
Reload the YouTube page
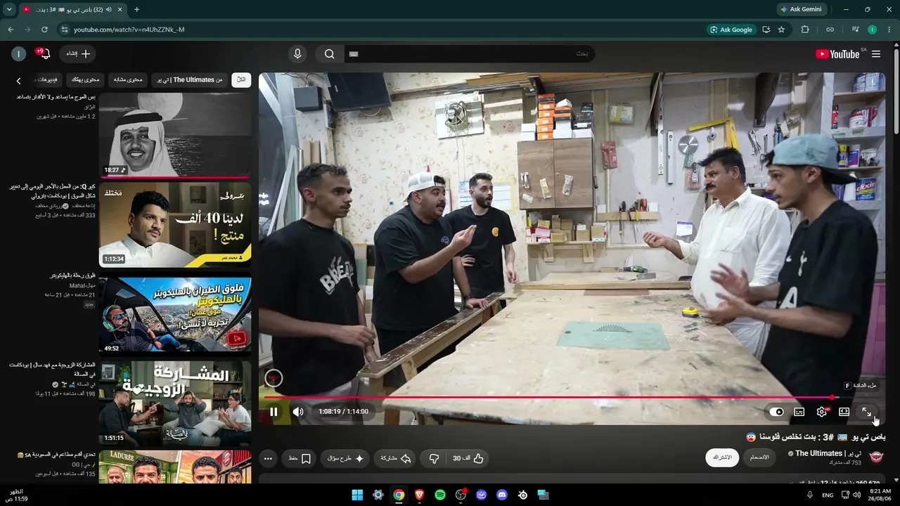click(44, 30)
